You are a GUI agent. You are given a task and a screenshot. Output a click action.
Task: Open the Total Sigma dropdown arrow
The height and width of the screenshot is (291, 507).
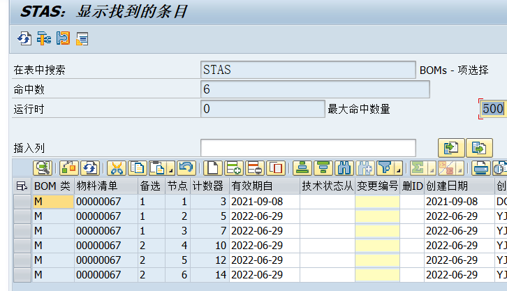tap(432, 169)
